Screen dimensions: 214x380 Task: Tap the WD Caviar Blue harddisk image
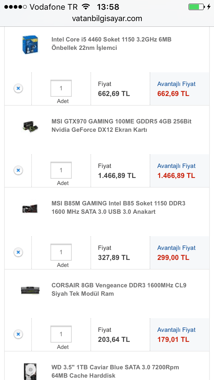[30, 371]
